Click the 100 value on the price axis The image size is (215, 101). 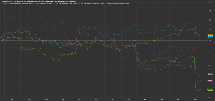coord(210,40)
